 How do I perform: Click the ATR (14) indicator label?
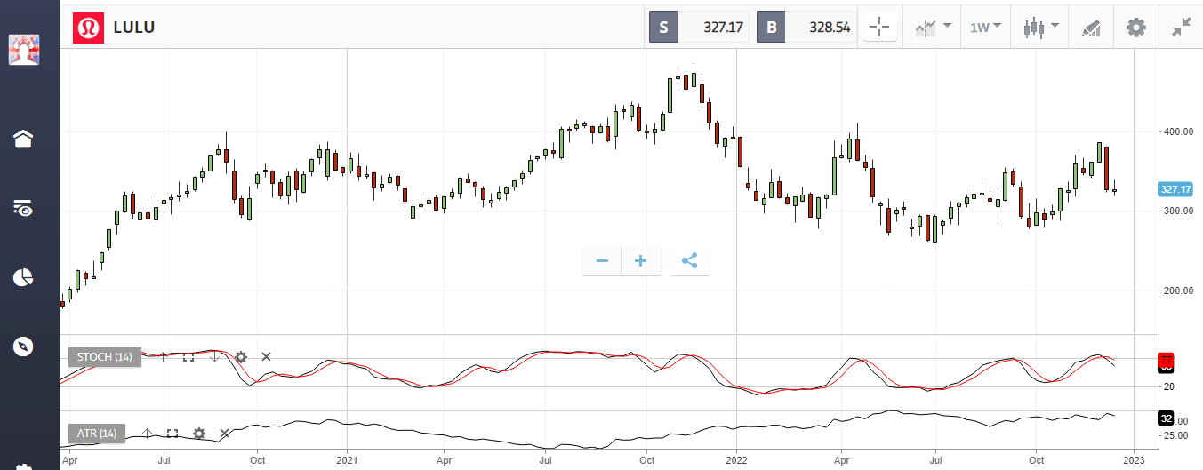click(x=97, y=434)
